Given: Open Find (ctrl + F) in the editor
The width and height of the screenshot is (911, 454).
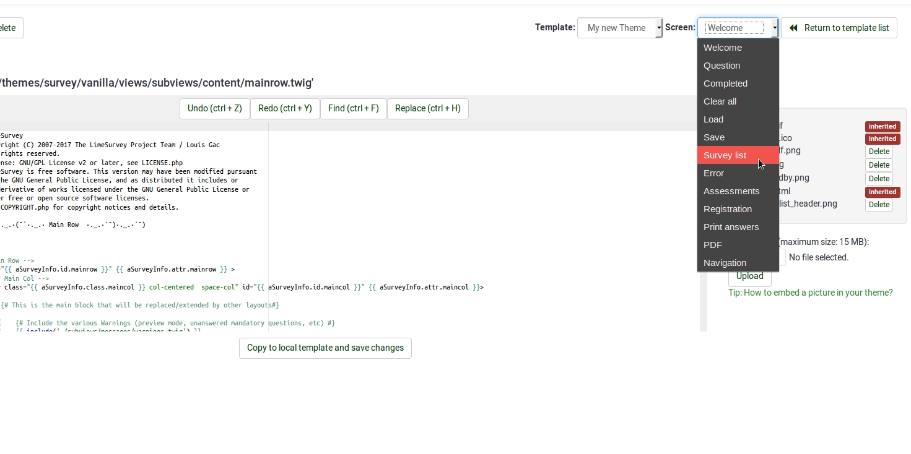Looking at the screenshot, I should (x=353, y=108).
